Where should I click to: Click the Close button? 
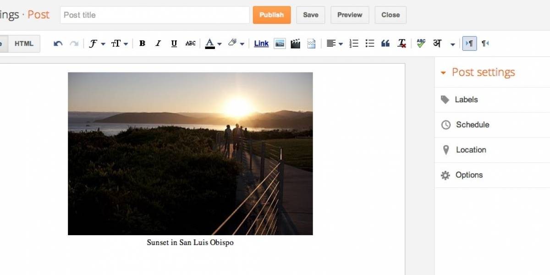pyautogui.click(x=390, y=15)
